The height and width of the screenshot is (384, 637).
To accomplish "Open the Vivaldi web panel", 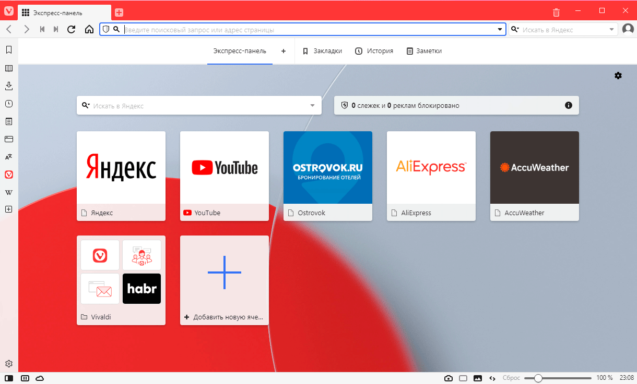I will 9,175.
